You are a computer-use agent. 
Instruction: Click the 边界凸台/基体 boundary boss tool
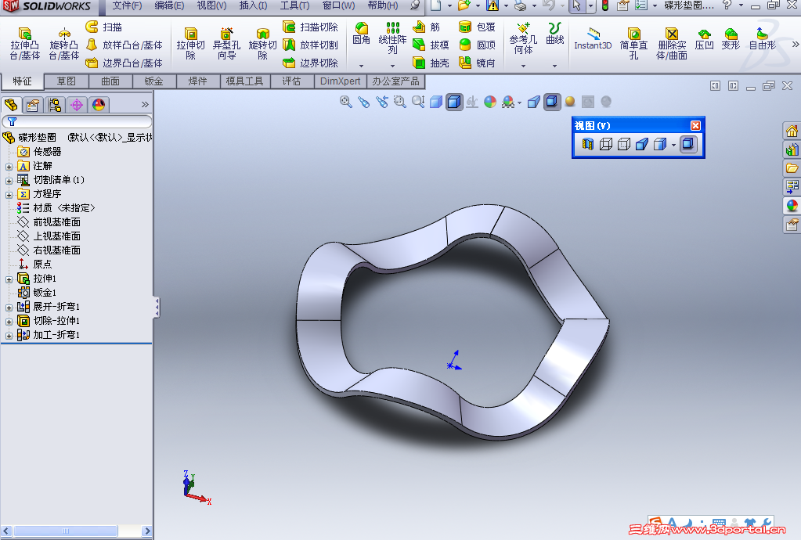(124, 63)
